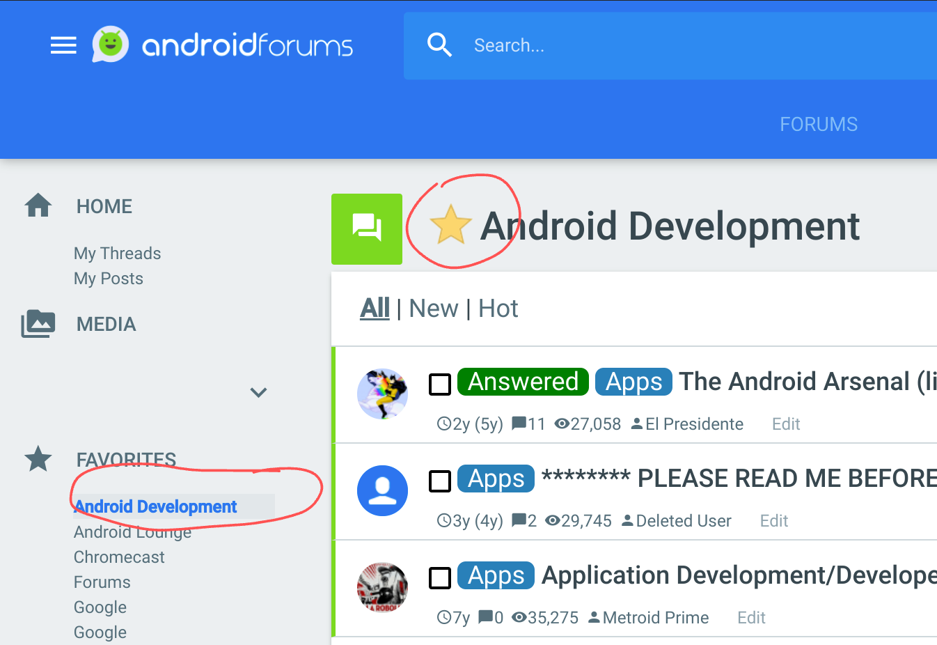
Task: Tick checkbox for The Android Arsenal thread
Action: point(440,384)
